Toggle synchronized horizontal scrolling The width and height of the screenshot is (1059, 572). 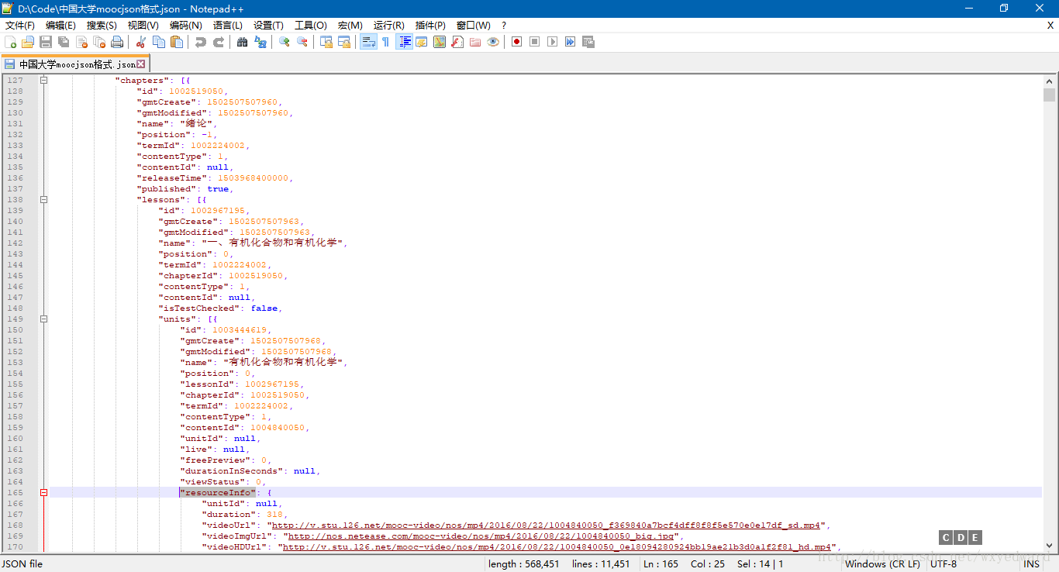pos(344,42)
